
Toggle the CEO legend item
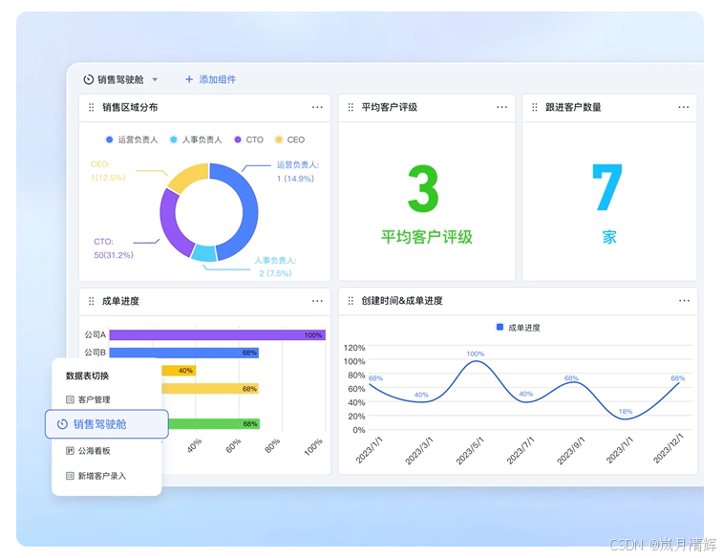click(289, 139)
